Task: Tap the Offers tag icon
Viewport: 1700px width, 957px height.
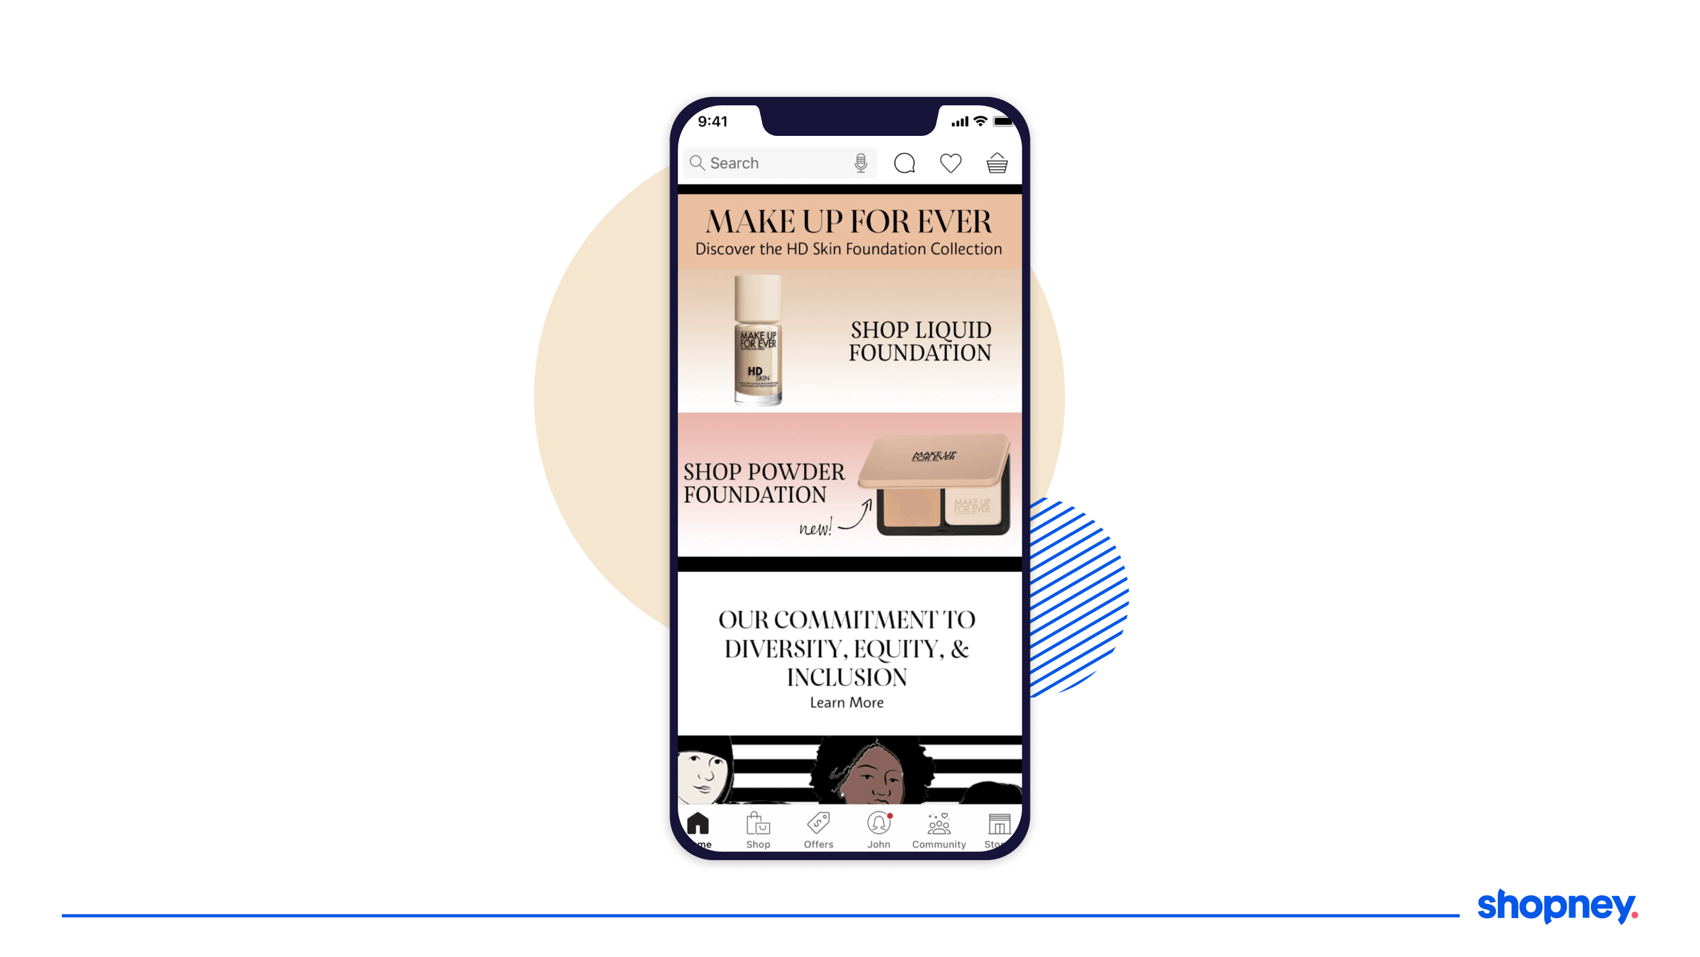Action: click(819, 826)
